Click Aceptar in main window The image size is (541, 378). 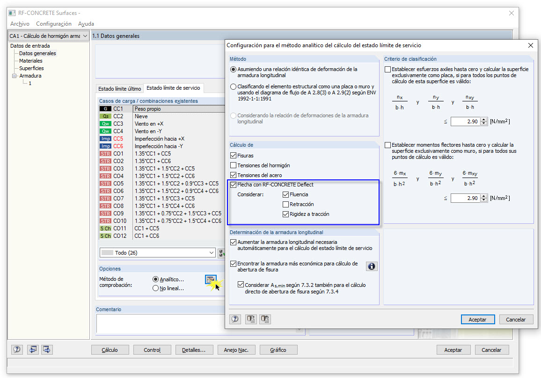453,350
